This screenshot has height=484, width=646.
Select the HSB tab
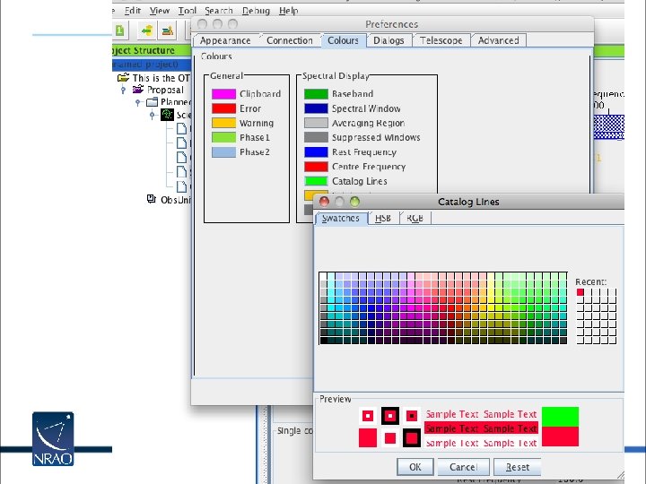[x=383, y=218]
